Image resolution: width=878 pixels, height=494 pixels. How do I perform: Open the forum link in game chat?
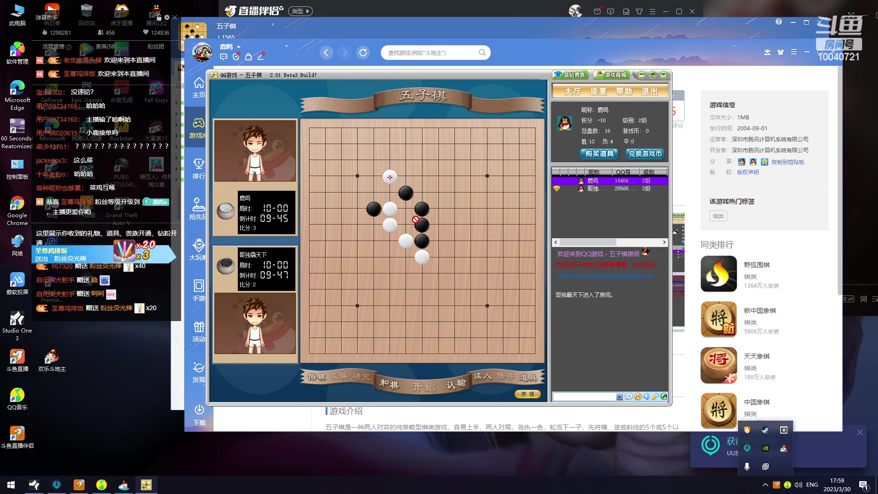605,275
